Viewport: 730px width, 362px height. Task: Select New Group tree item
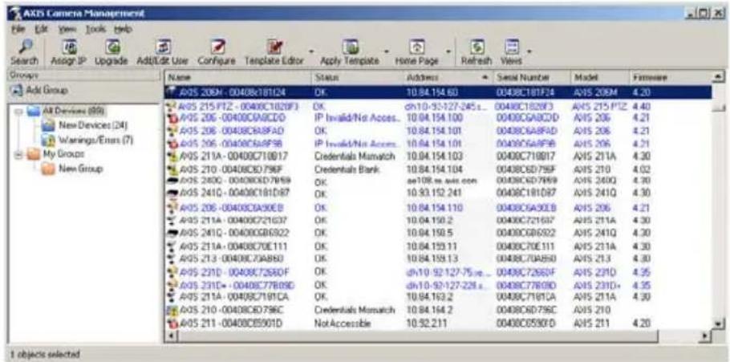(x=79, y=168)
